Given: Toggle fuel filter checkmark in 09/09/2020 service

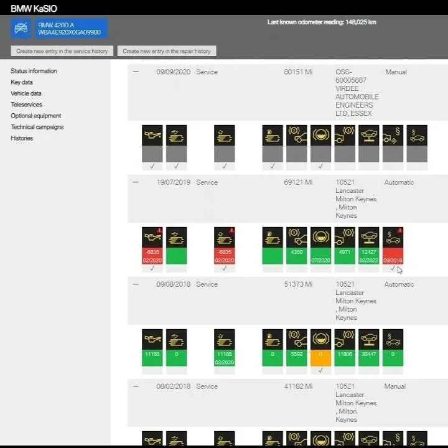Looking at the screenshot, I should pyautogui.click(x=273, y=166).
